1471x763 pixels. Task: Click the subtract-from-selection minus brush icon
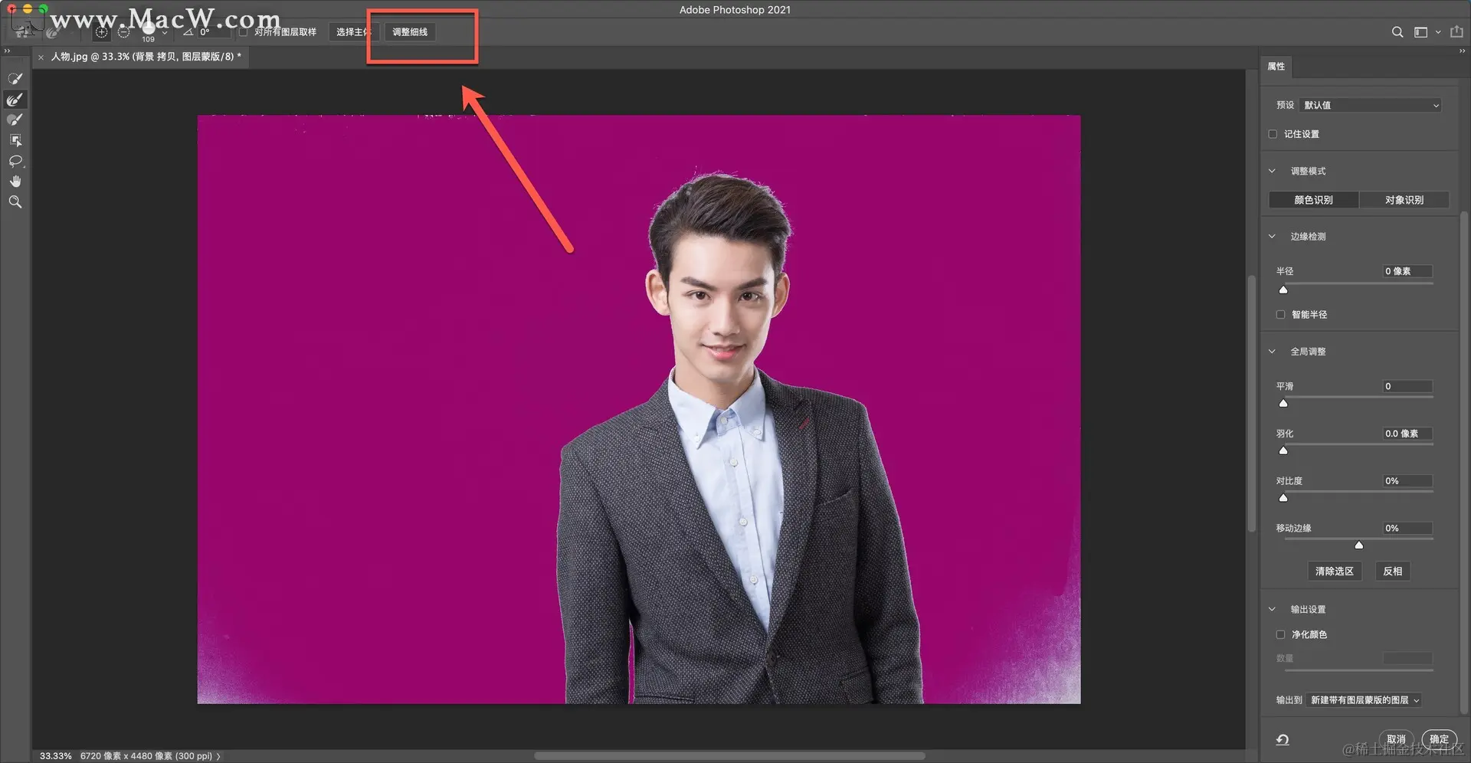(x=123, y=32)
